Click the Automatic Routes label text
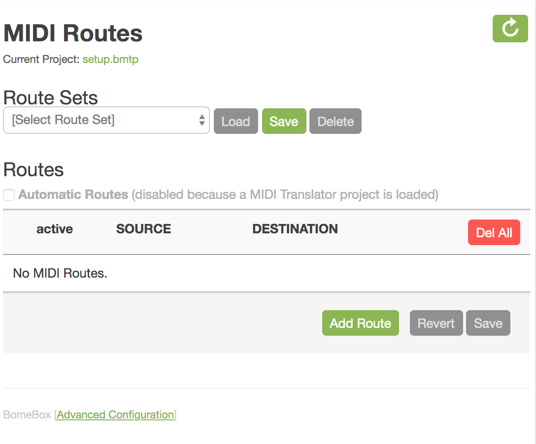The width and height of the screenshot is (536, 444). (73, 194)
